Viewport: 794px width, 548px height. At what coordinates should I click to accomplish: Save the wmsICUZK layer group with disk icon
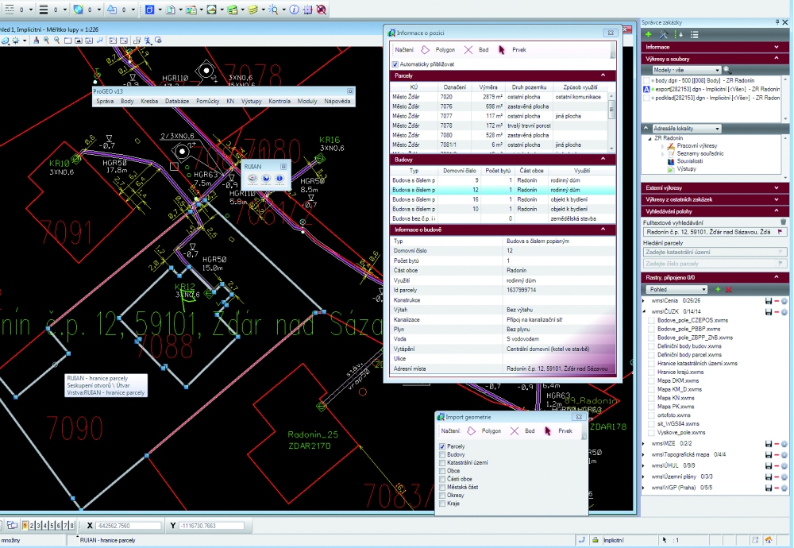(x=768, y=311)
